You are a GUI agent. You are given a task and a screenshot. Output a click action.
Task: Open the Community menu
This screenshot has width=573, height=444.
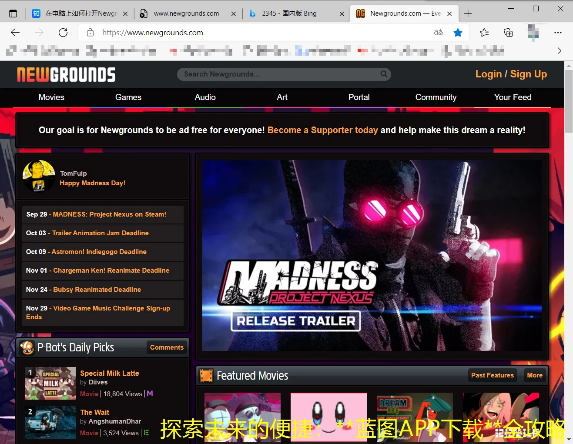click(x=436, y=97)
